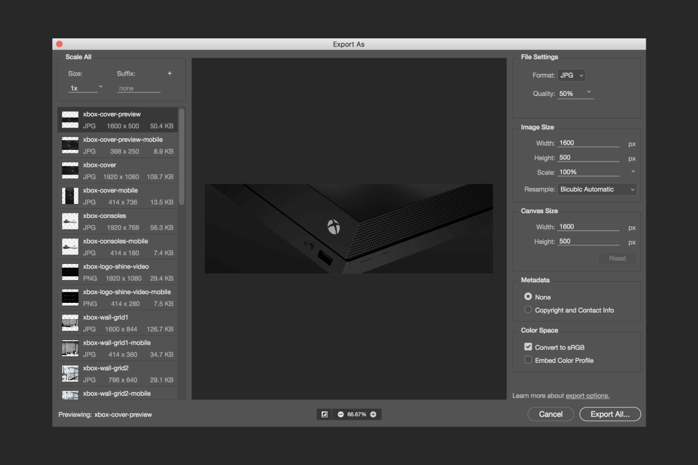The height and width of the screenshot is (465, 698).
Task: Click the '796 x 640' dimensions text
Action: (x=122, y=380)
